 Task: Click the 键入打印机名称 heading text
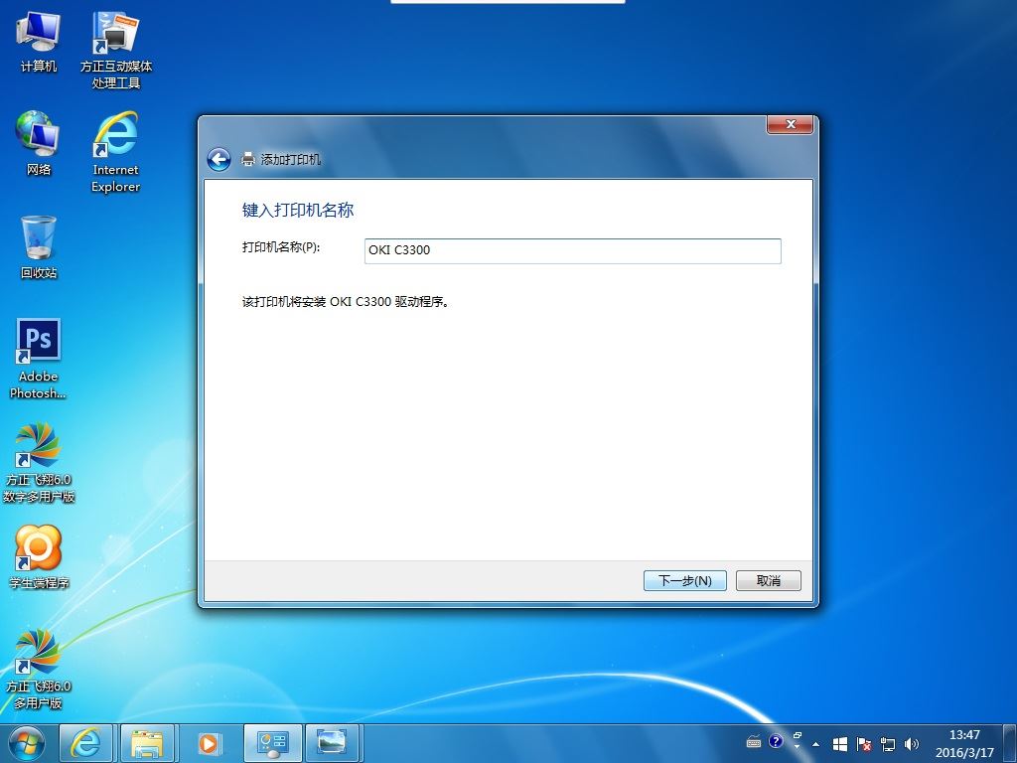click(x=298, y=211)
